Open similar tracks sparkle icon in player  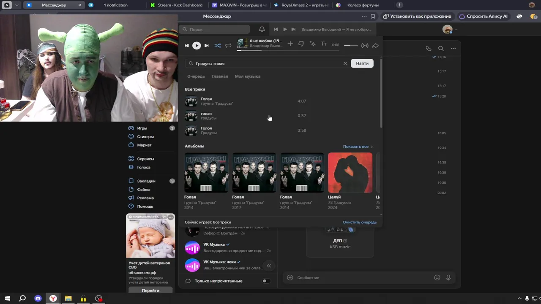coord(313,44)
